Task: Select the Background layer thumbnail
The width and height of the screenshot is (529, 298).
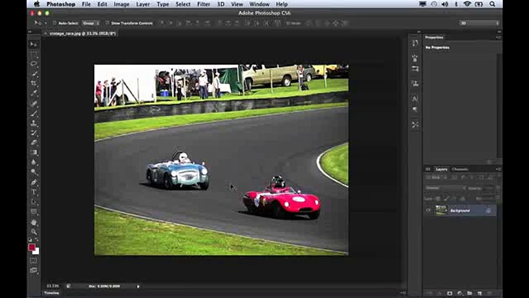Action: [x=441, y=210]
